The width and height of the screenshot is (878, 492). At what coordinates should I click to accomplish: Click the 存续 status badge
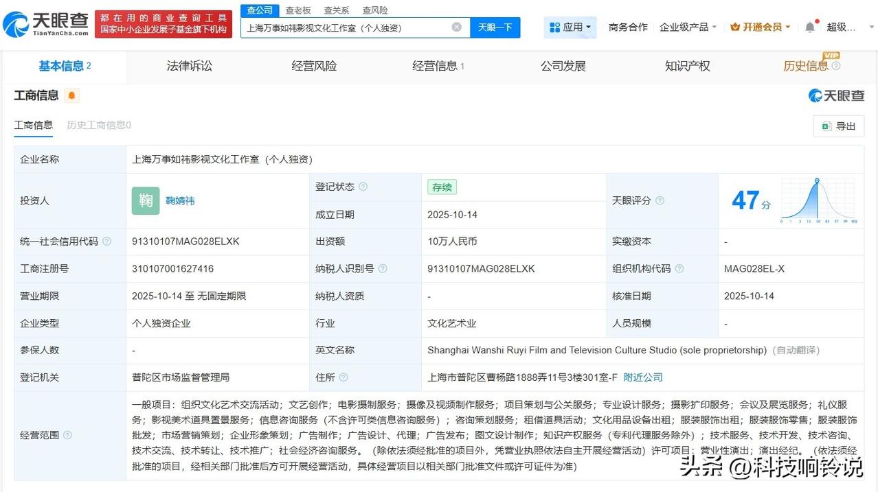tap(442, 187)
